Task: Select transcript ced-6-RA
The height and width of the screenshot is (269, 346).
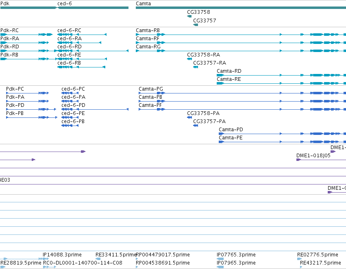Action: tap(70, 39)
